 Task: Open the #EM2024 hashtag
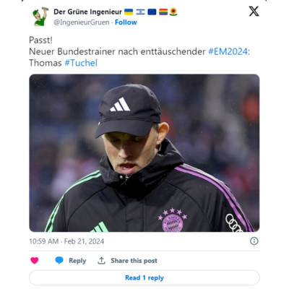point(228,51)
